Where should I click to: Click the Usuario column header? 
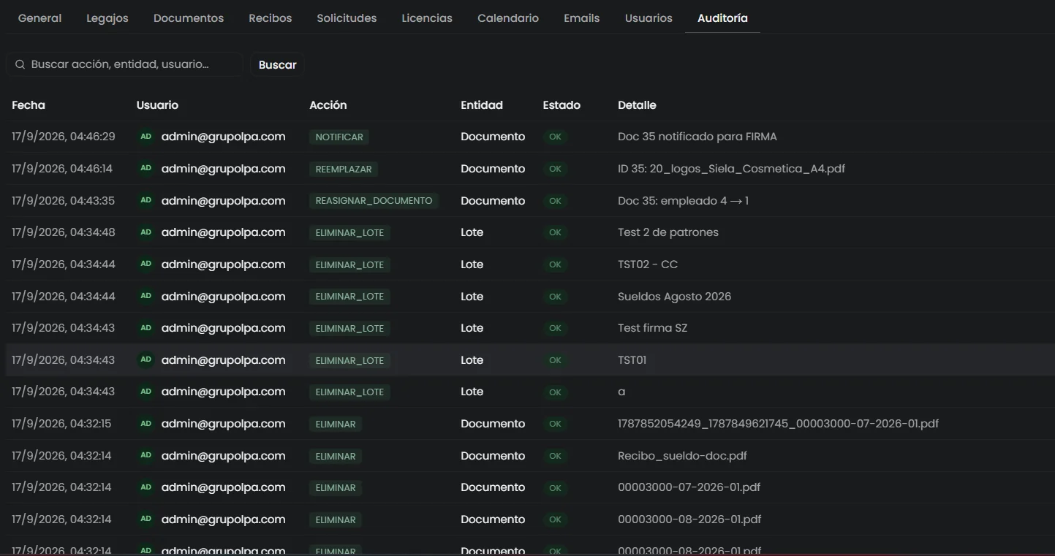tap(157, 105)
